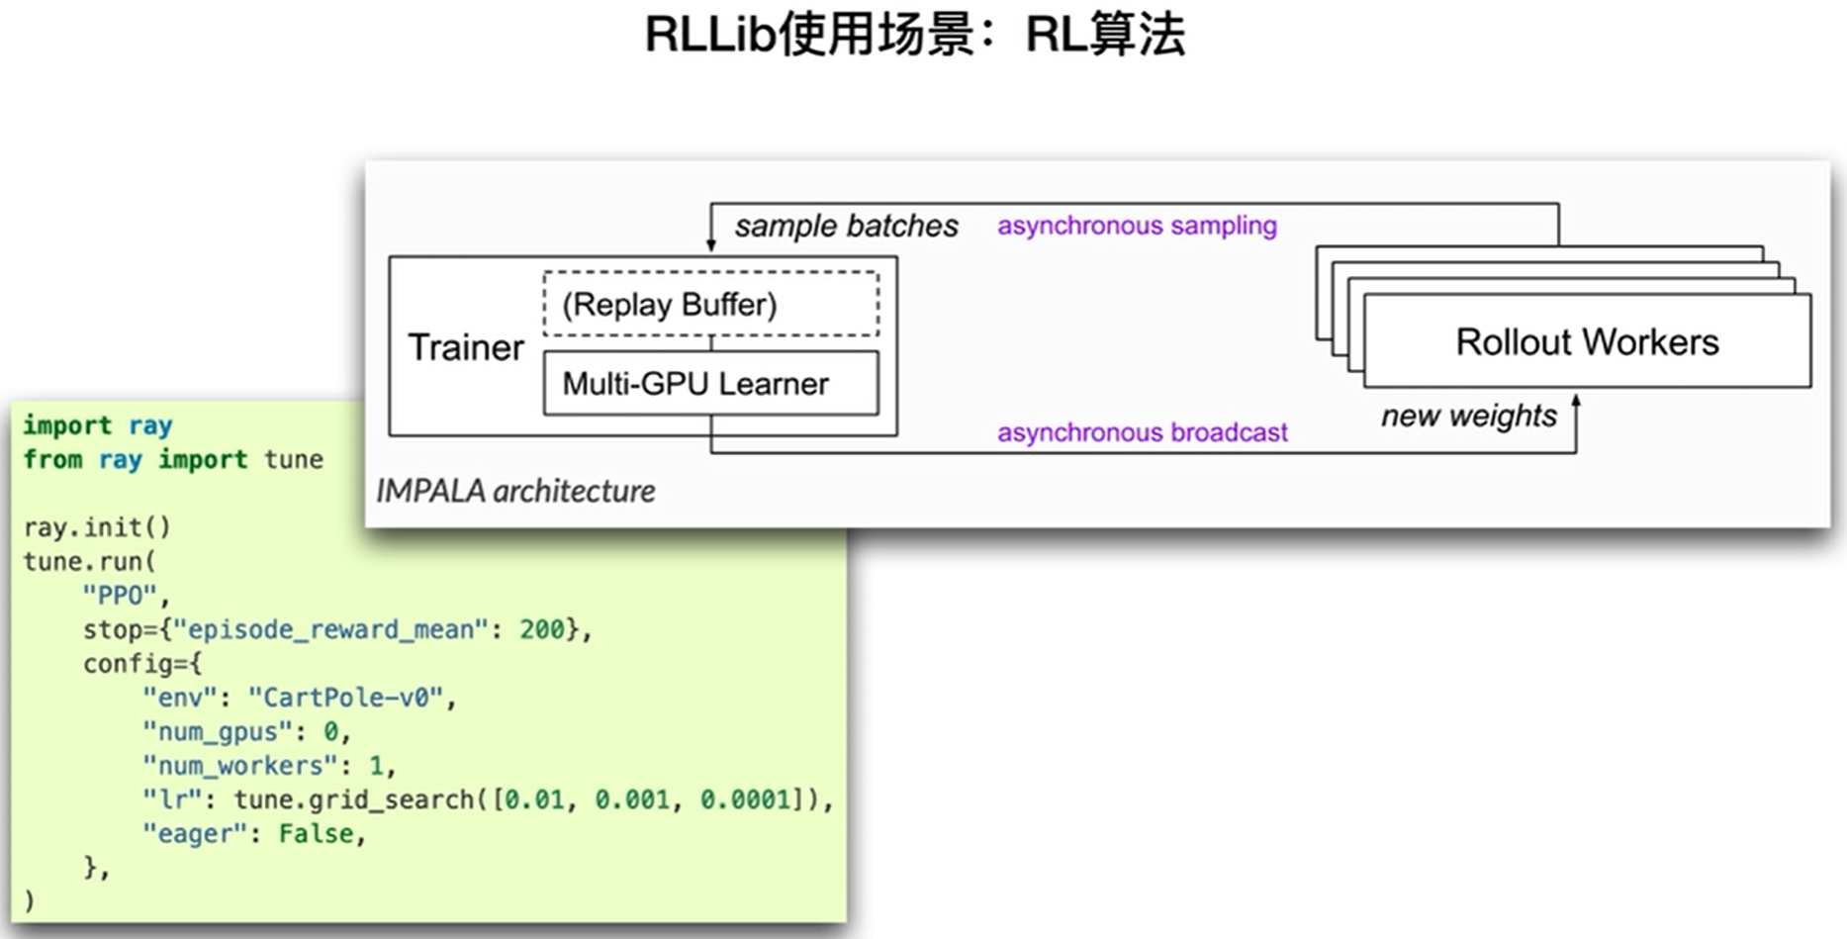Click the new weights arrow label
The image size is (1847, 939).
point(1468,416)
